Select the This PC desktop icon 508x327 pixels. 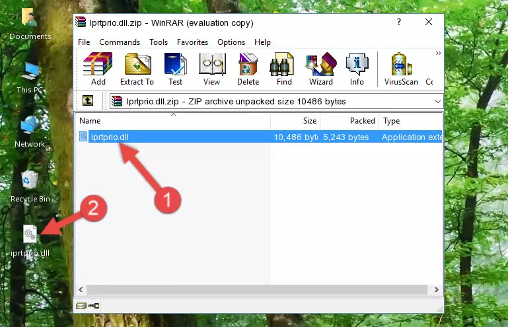[30, 77]
